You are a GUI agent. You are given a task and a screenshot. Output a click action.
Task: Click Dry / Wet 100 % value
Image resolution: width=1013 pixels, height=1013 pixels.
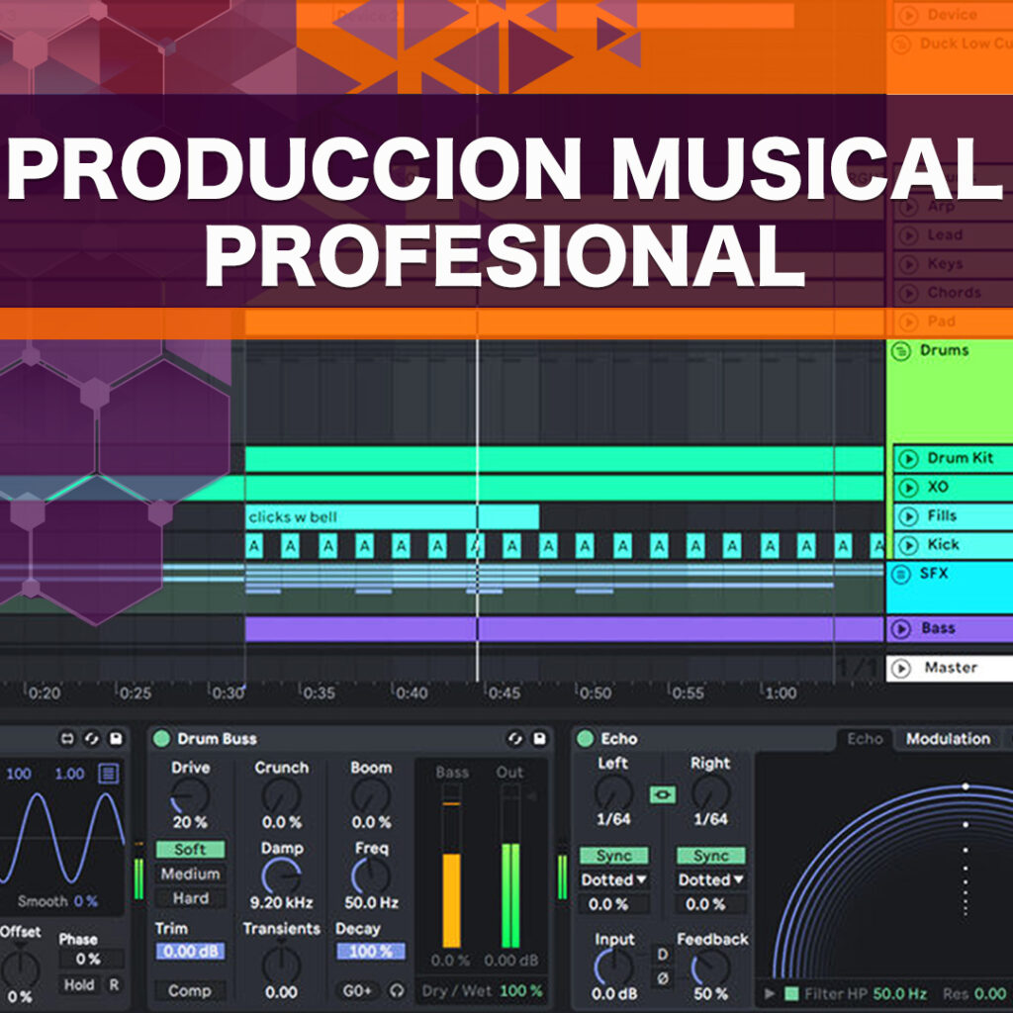520,991
